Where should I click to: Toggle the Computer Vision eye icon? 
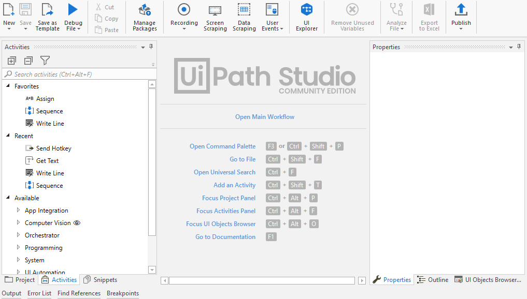tap(77, 223)
